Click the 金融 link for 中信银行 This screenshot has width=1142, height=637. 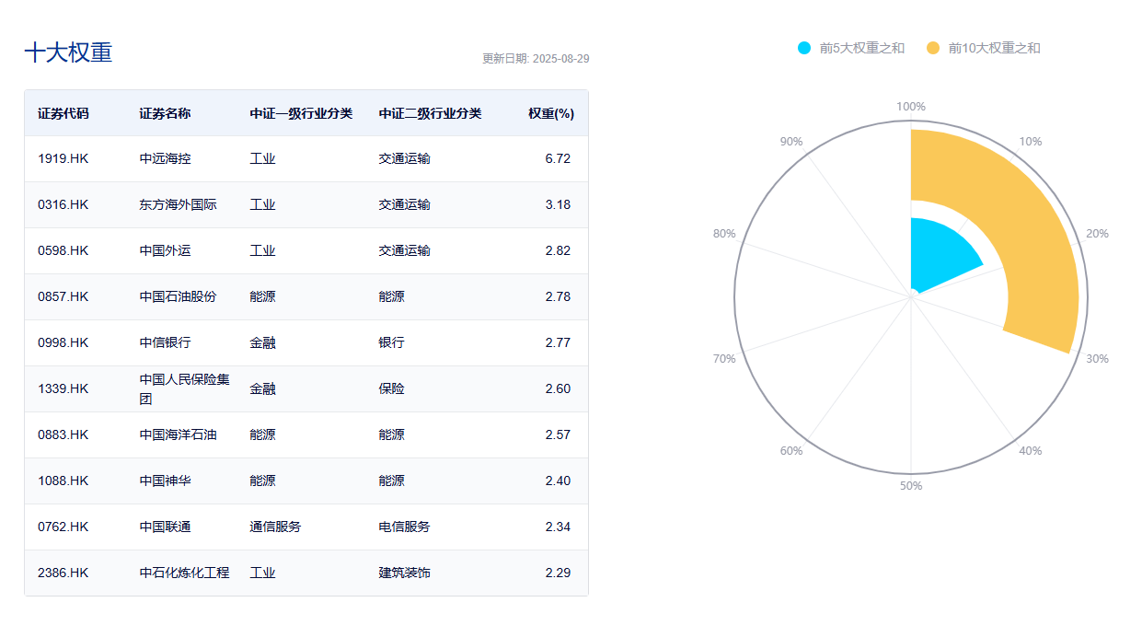(263, 342)
